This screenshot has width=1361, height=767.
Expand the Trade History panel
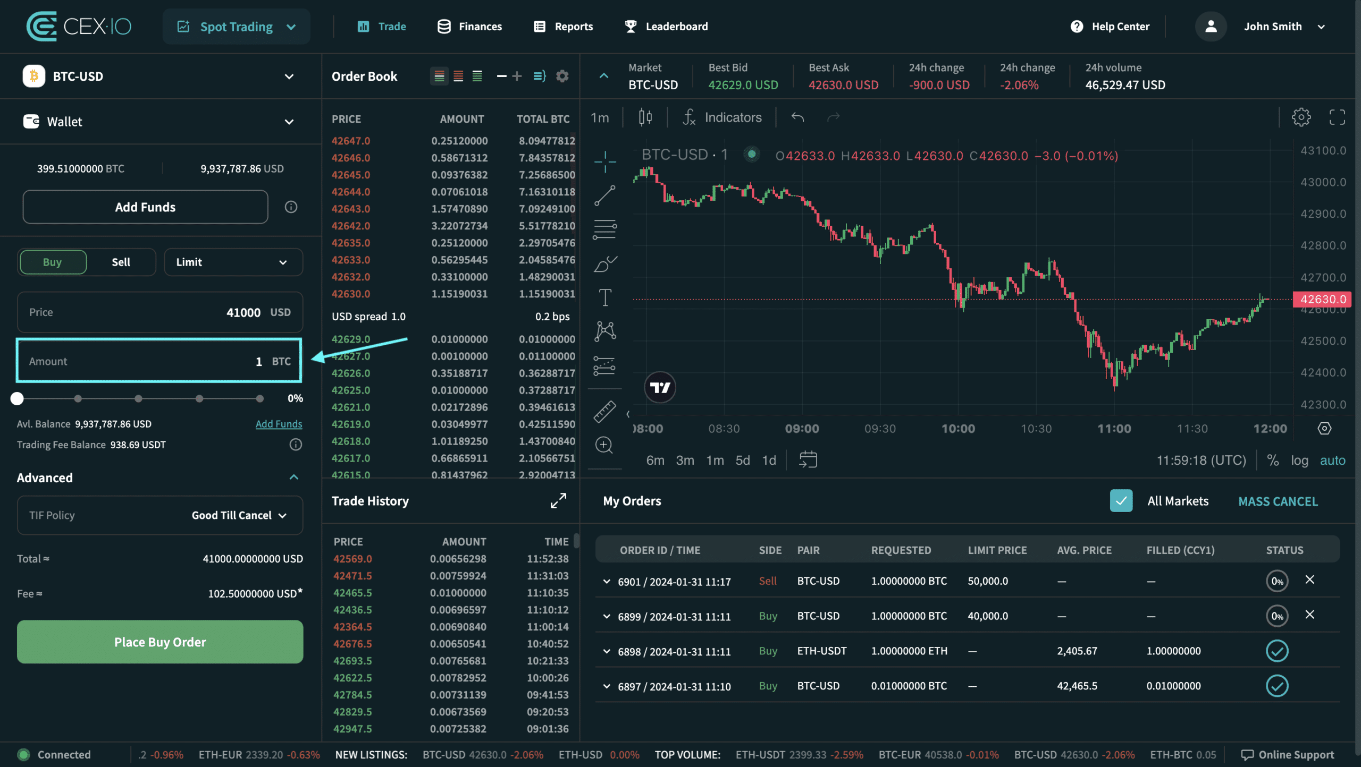click(x=558, y=500)
